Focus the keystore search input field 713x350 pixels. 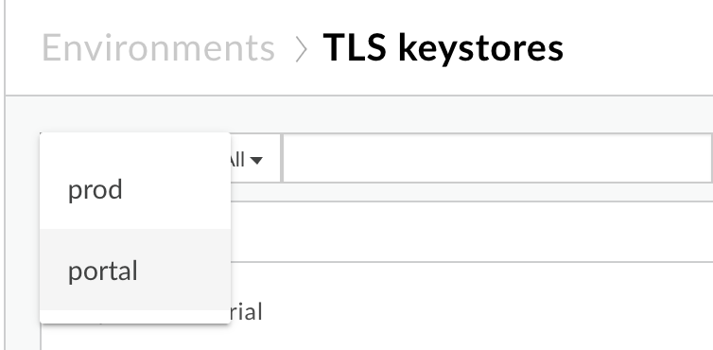pos(498,158)
